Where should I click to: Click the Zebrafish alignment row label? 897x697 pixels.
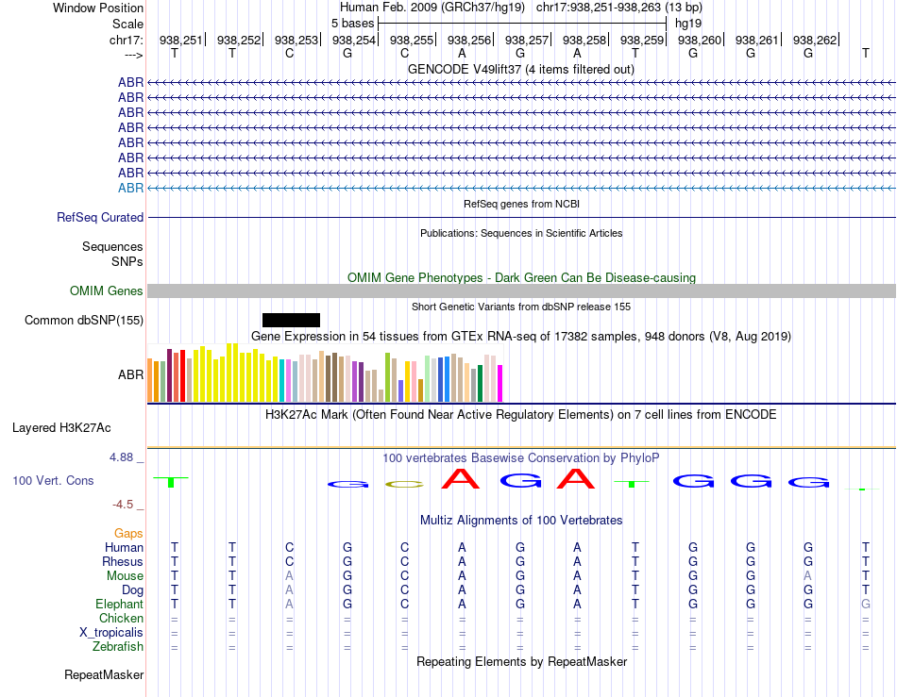tap(118, 647)
